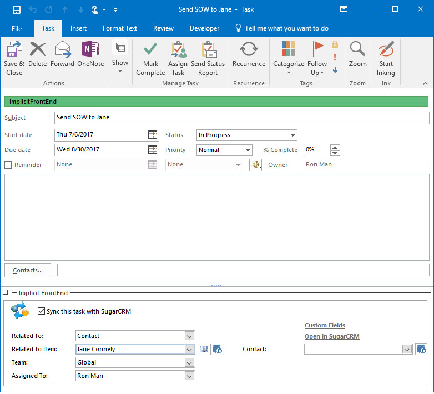Open the Status dropdown
434x394 pixels.
click(292, 135)
